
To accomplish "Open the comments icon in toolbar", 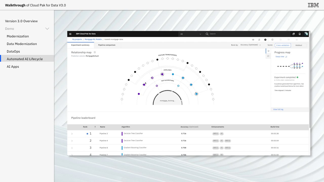I will coord(289,40).
